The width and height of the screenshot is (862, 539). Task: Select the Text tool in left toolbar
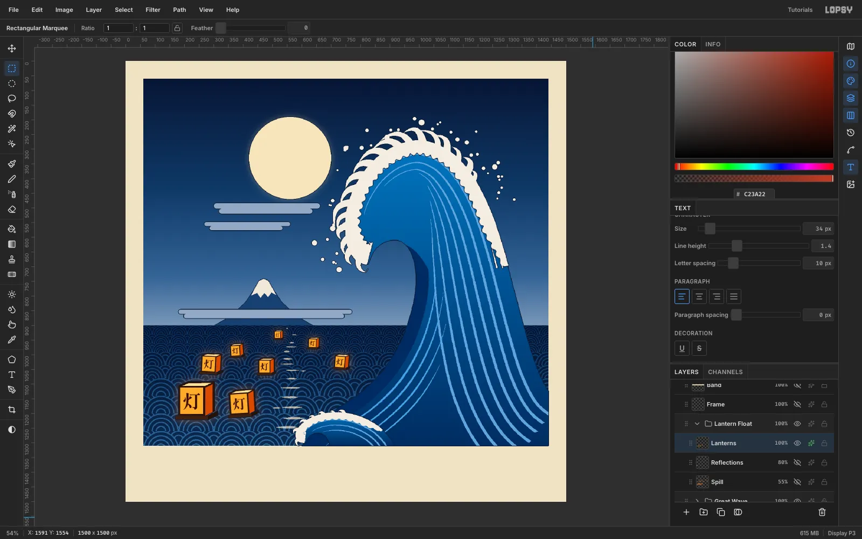(x=12, y=375)
